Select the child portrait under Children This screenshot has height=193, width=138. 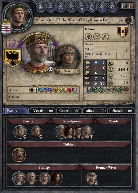(x=19, y=155)
